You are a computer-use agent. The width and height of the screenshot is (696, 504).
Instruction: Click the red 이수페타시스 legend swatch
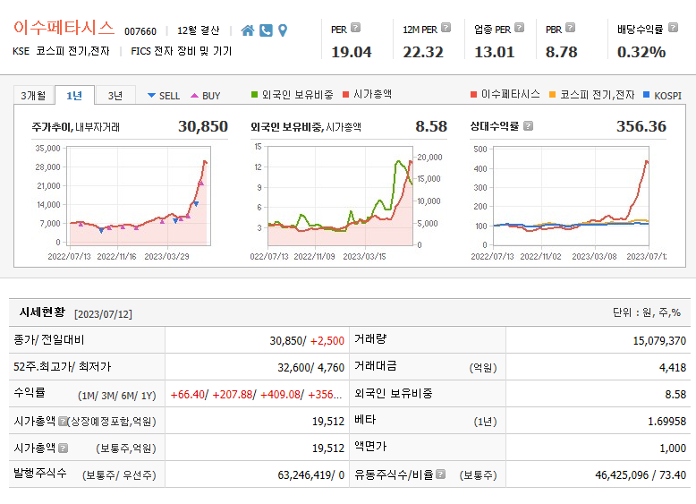[x=473, y=94]
